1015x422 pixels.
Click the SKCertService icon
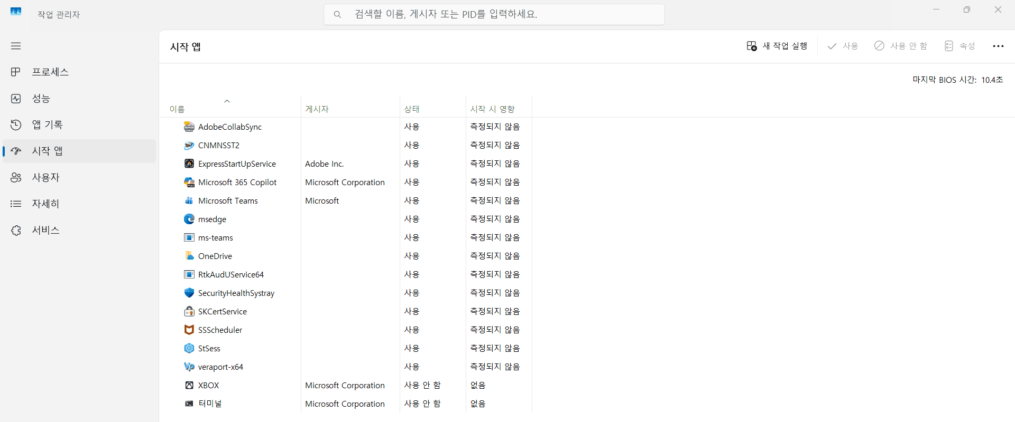pyautogui.click(x=189, y=311)
